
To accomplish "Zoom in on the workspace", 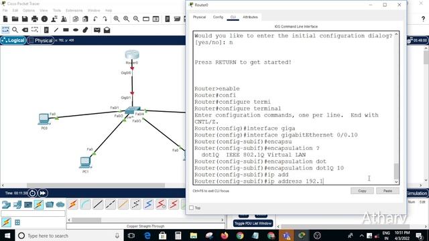I will click(x=117, y=19).
